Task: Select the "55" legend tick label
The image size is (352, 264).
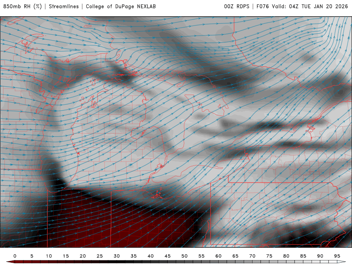Action: (x=202, y=256)
